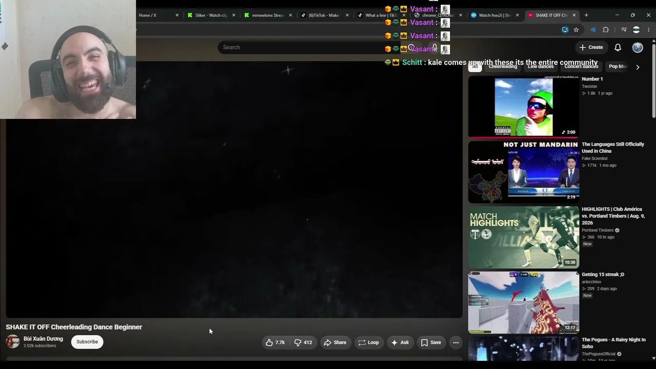Switch to the TikTok Make tab
The height and width of the screenshot is (369, 656).
tap(324, 15)
